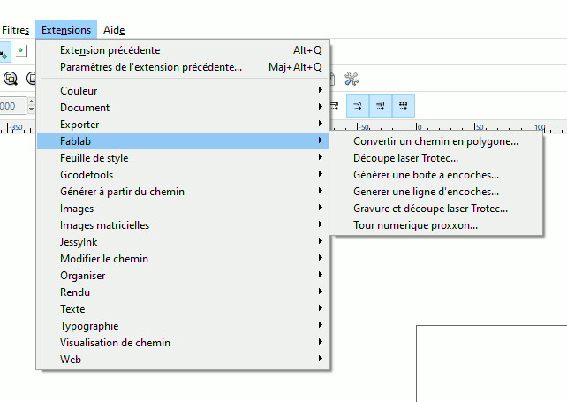
Task: Select Tour numerique proxxon extension
Action: 415,225
